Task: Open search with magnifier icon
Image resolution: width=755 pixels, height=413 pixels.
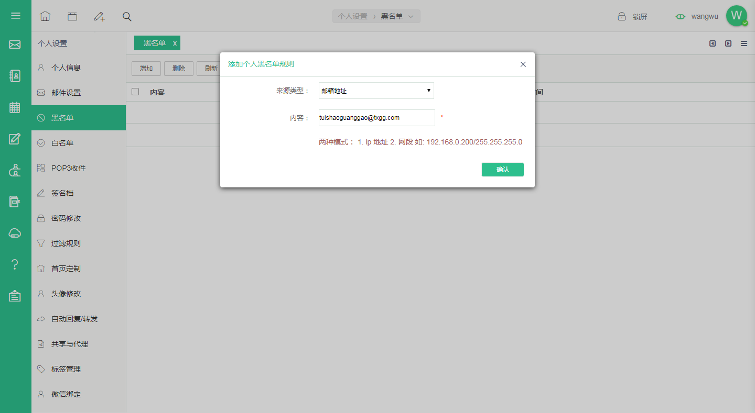Action: [127, 16]
